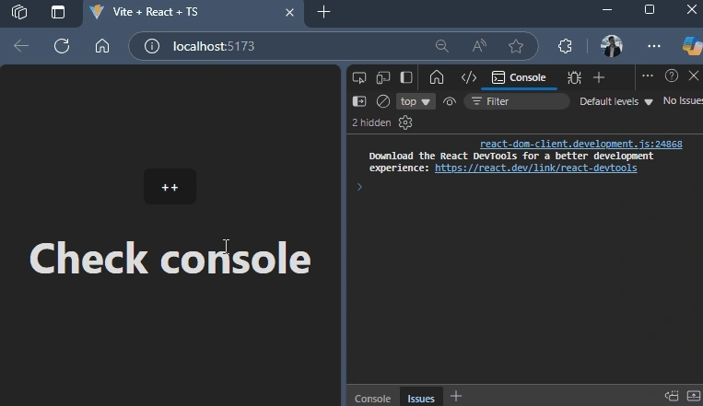Screen dimensions: 703x406
Task: Open the Edge workspaces icon
Action: coord(19,12)
